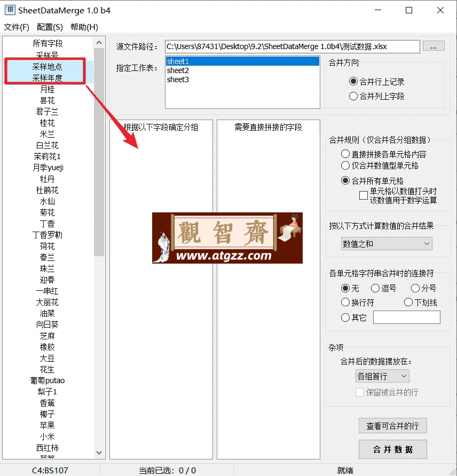Screen dimensions: 457x476
Task: Close the SheetDataMerge window
Action: click(x=440, y=10)
